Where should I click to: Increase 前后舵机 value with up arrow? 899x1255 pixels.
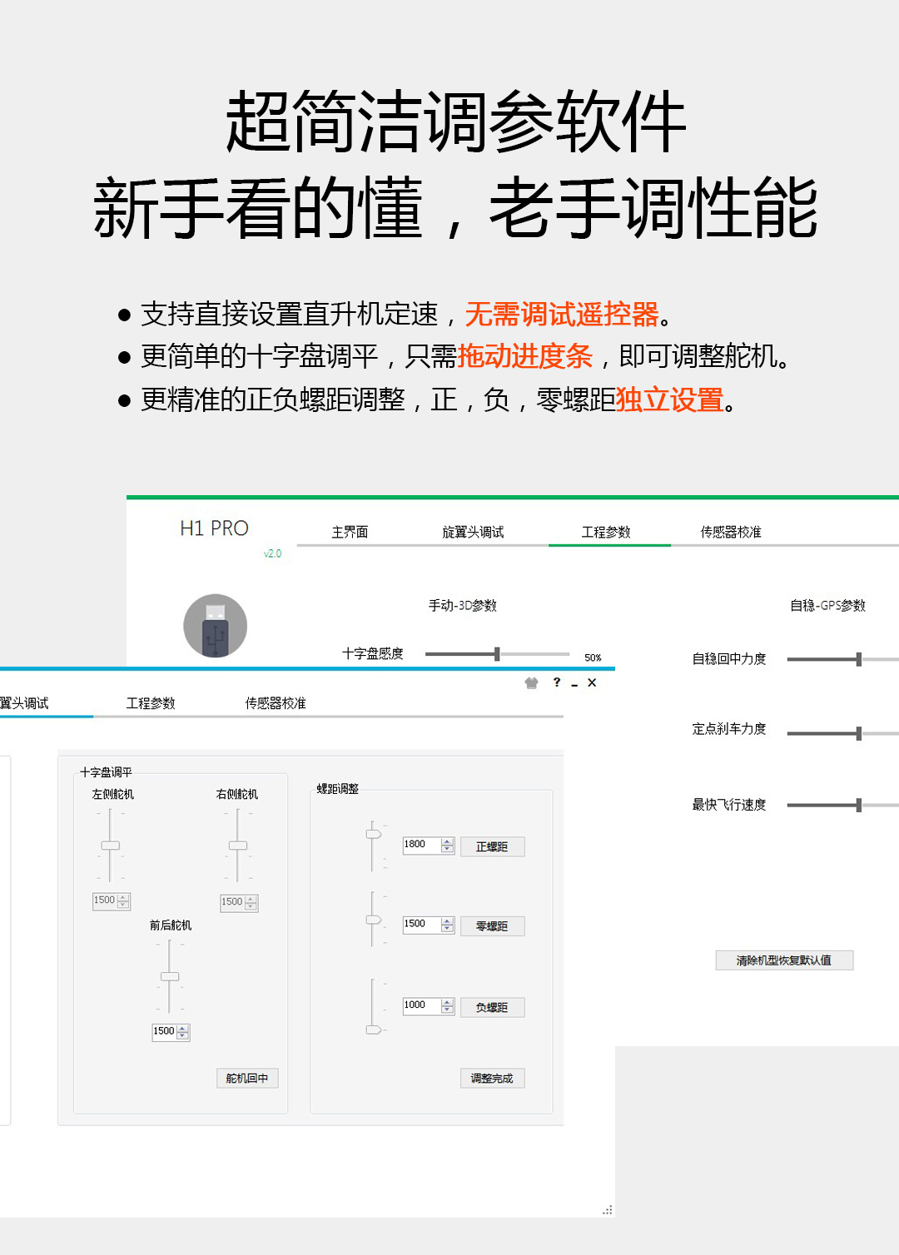tap(183, 1029)
